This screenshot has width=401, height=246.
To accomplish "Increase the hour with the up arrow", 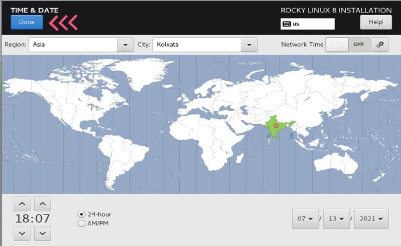I will [x=22, y=204].
